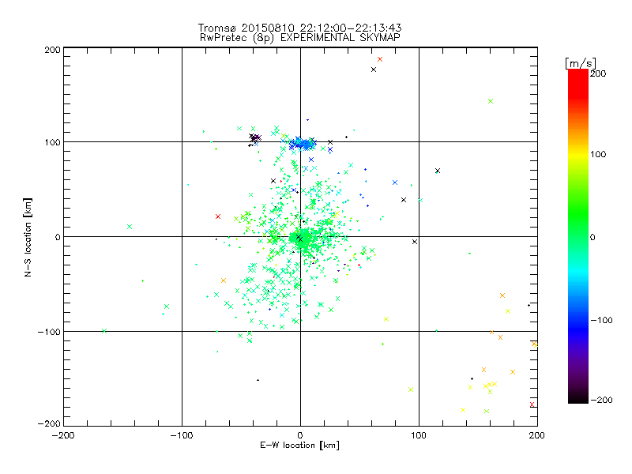Click the y-axis tick label '200' at top
Viewport: 632px width, 474px height.
coord(53,50)
